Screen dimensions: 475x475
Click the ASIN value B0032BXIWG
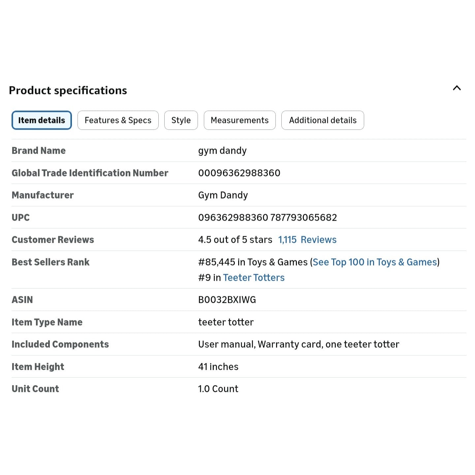227,300
